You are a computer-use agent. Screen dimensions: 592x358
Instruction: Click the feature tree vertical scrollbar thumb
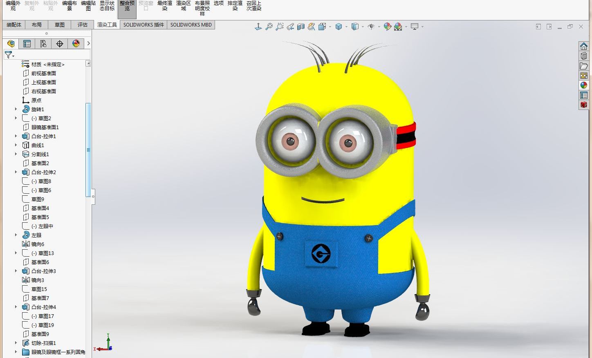coord(88,150)
